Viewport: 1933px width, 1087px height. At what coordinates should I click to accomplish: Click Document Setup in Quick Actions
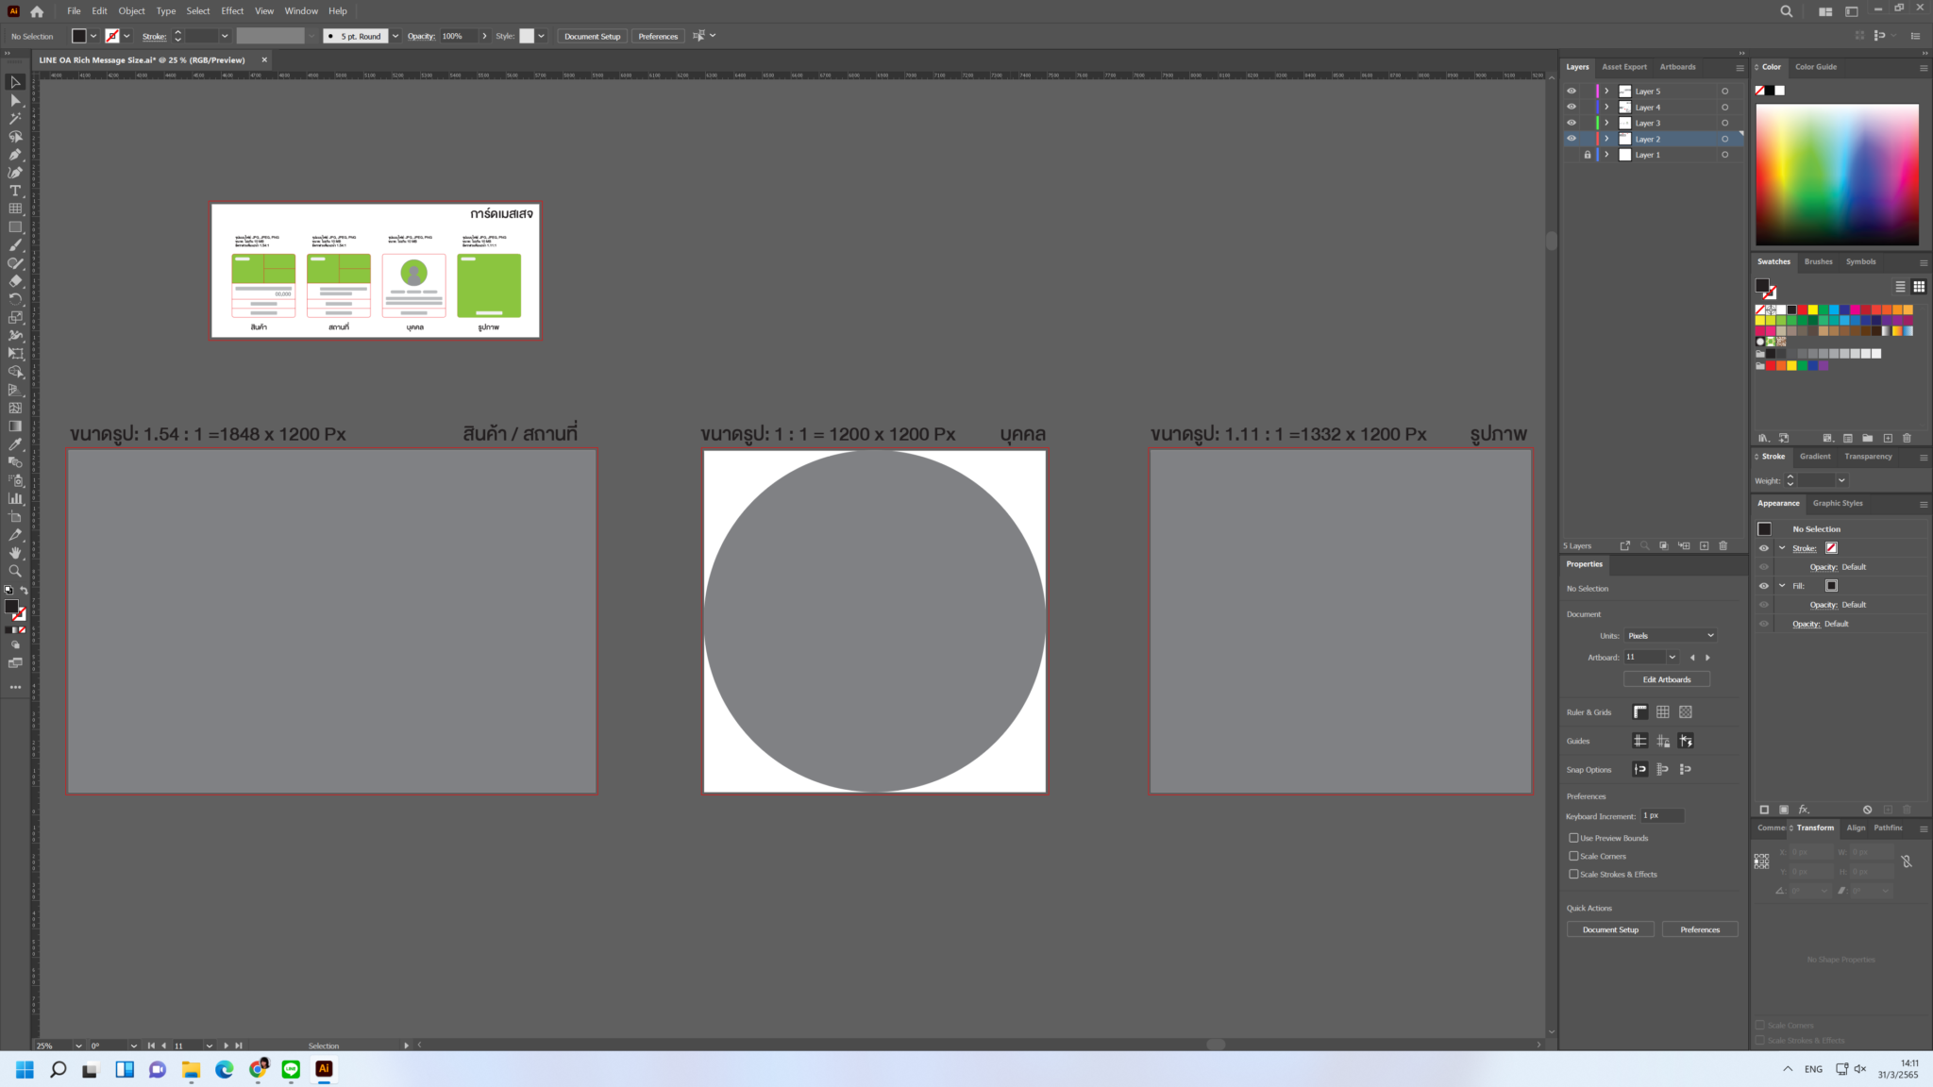click(x=1610, y=929)
